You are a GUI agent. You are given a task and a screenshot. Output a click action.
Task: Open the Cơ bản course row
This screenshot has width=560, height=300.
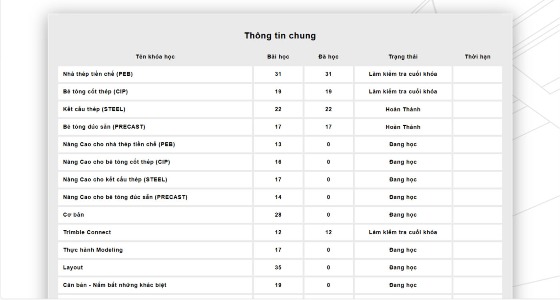click(74, 215)
